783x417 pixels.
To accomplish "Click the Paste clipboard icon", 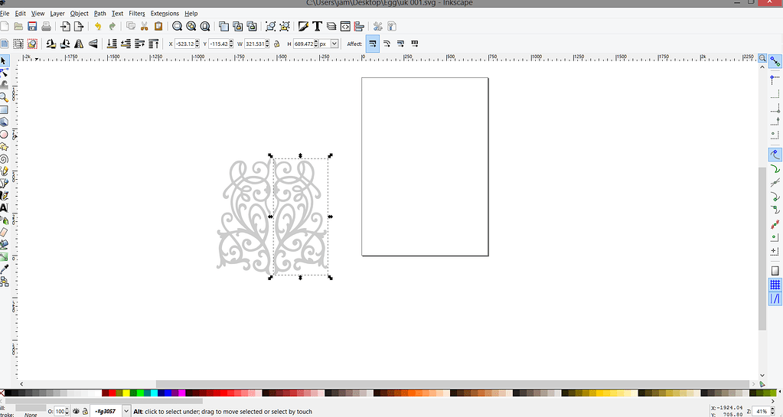I will [158, 27].
